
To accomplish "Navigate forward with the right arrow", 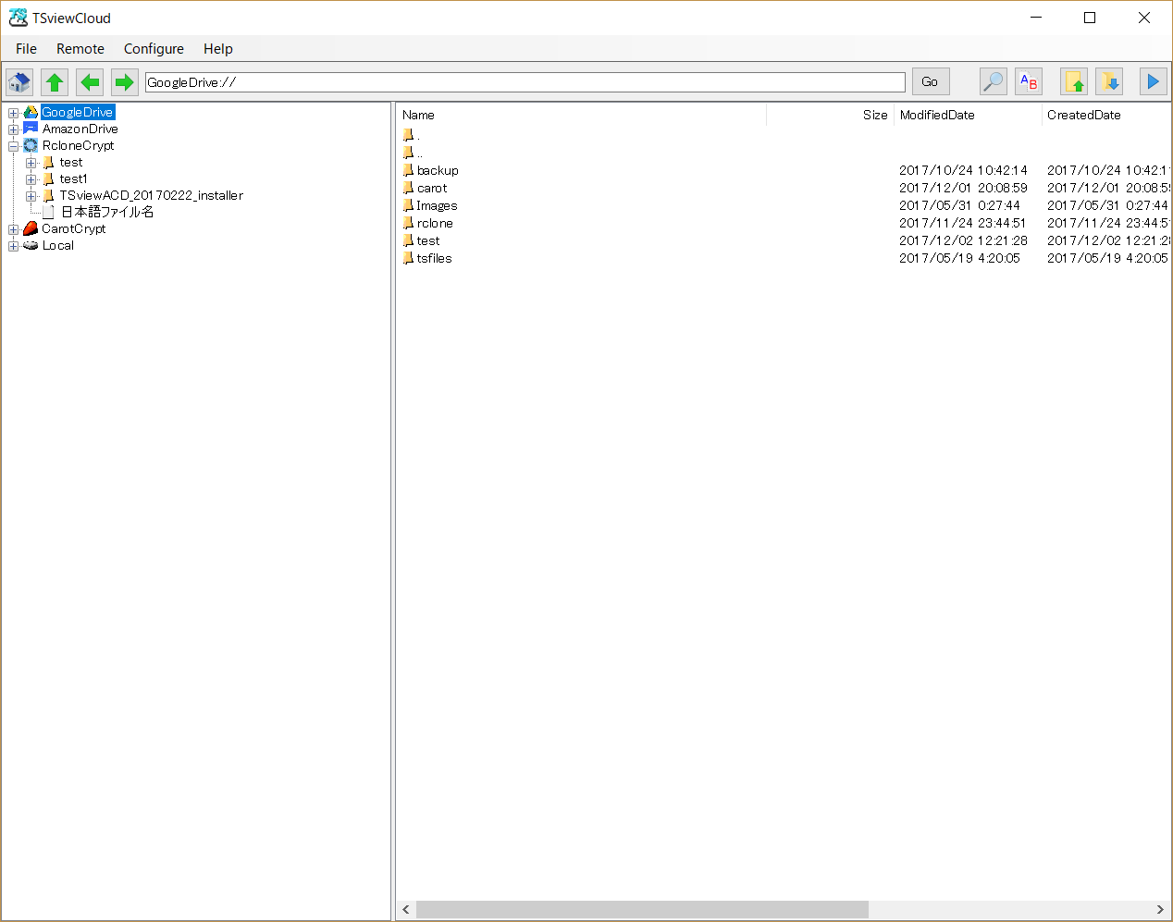I will 124,82.
